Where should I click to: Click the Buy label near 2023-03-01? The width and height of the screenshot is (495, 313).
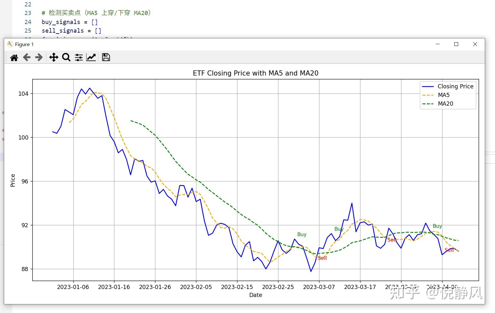click(x=302, y=235)
